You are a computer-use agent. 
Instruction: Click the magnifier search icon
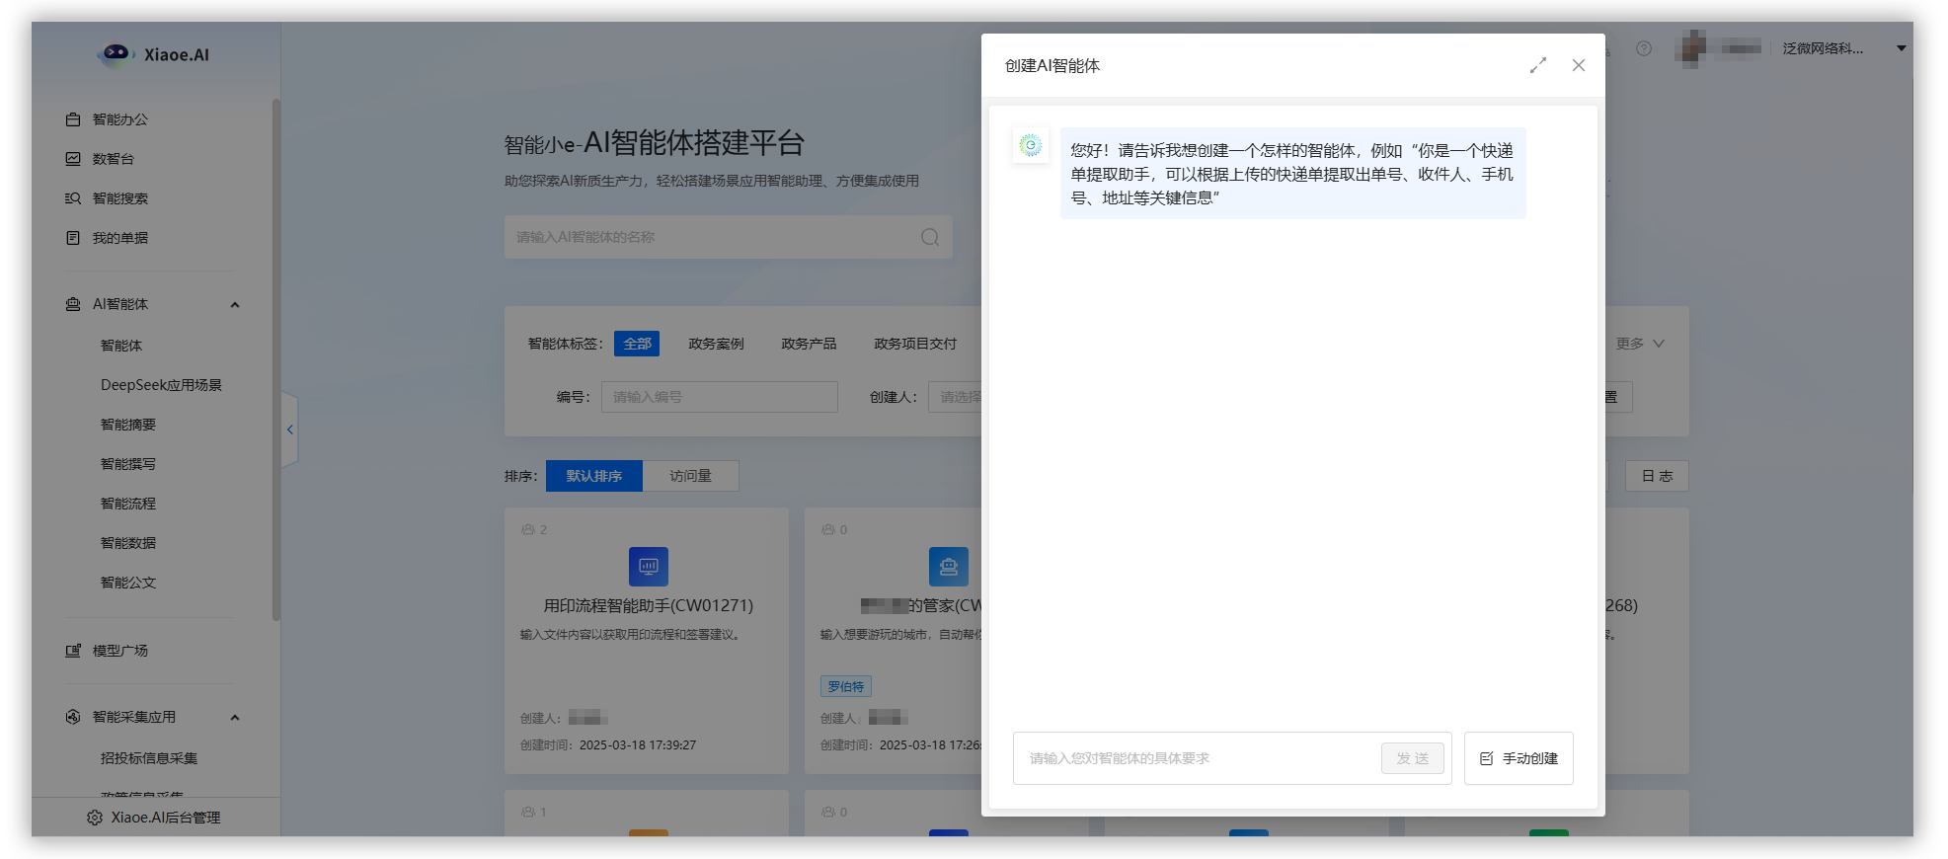pos(930,237)
